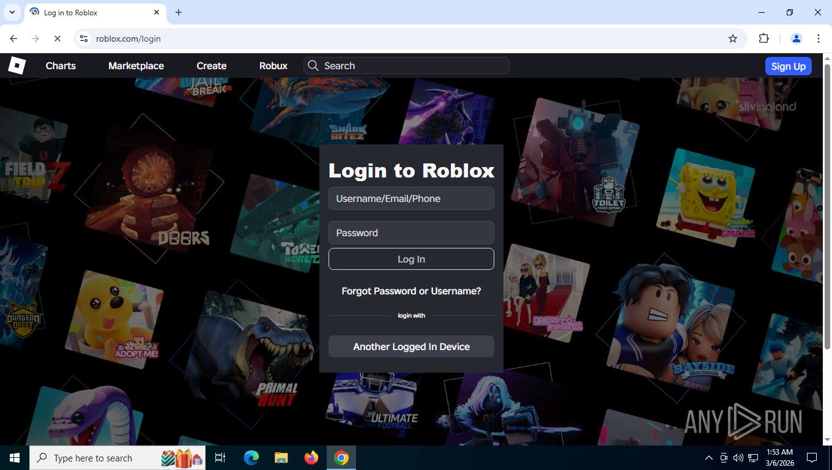Launch Microsoft Edge from taskbar
This screenshot has width=832, height=470.
[x=251, y=458]
